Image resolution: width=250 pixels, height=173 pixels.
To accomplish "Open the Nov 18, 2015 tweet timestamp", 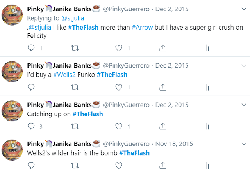I will (174, 144).
